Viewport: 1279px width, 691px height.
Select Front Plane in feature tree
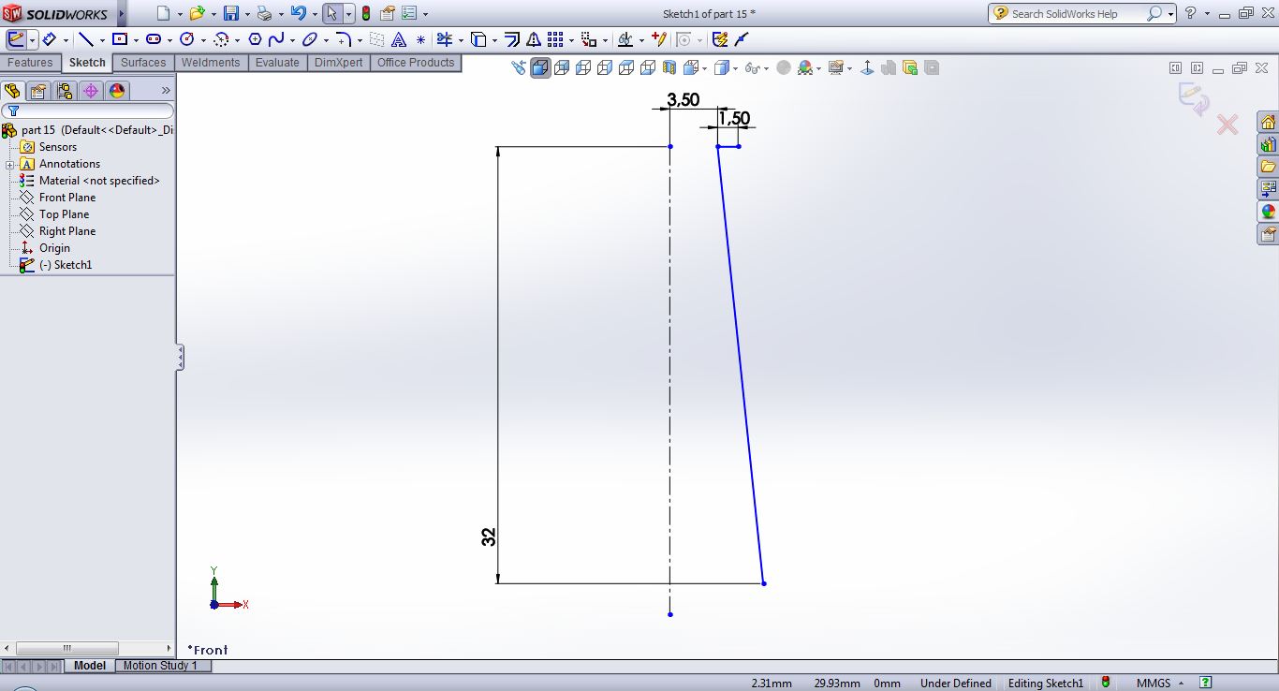[x=66, y=198]
